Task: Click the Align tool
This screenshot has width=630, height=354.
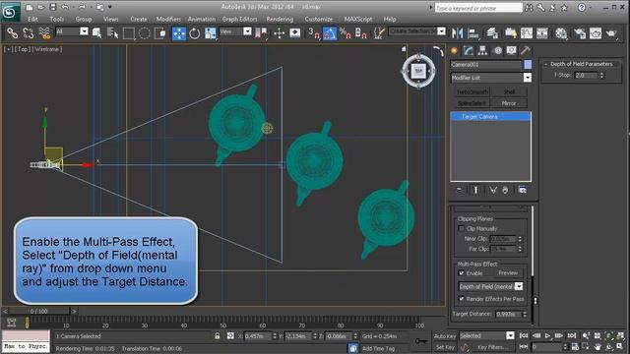Action: (473, 32)
